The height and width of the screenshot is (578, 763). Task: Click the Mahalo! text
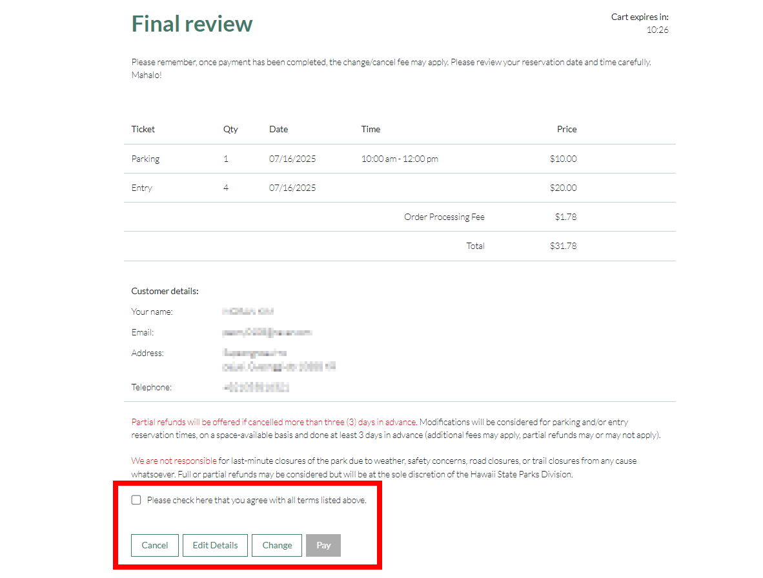click(x=147, y=75)
